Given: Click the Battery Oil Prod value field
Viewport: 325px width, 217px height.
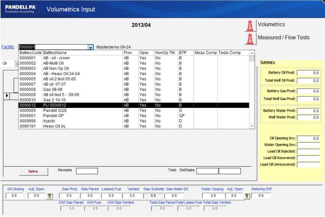Looking at the screenshot, I should tap(308, 73).
